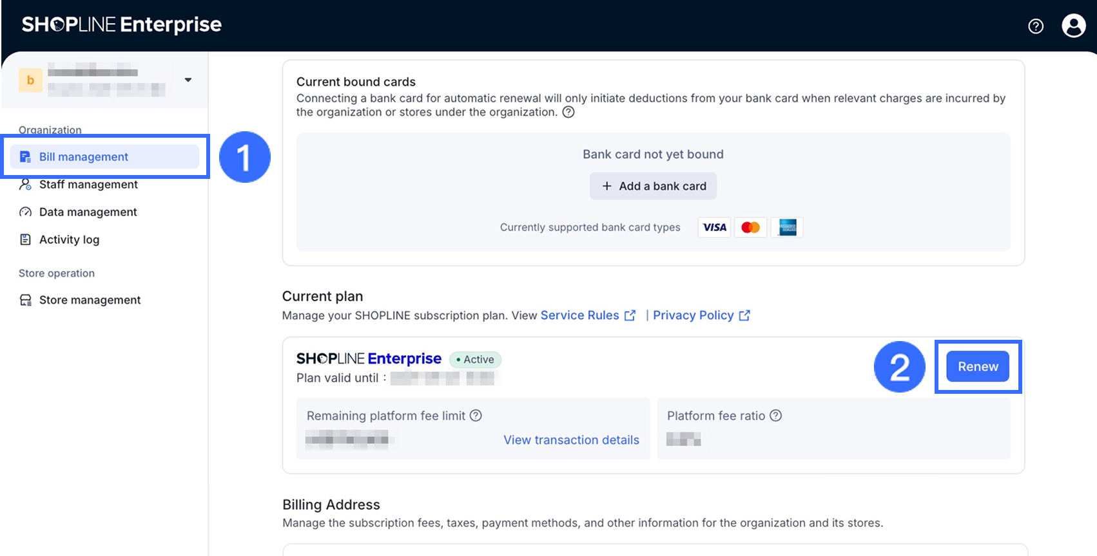Click the help question mark icon in header
1097x556 pixels.
tap(1036, 26)
